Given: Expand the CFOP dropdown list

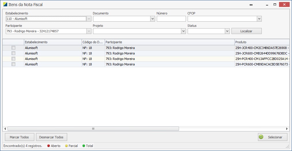Looking at the screenshot, I should [x=259, y=19].
